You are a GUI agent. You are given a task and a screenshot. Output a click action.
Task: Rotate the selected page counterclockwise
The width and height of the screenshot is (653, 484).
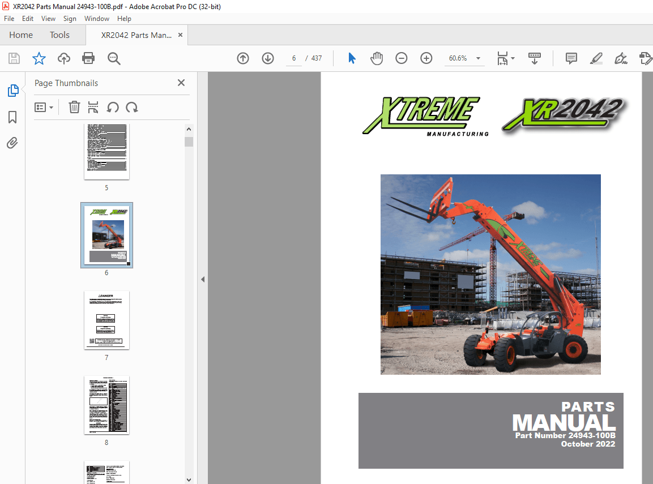click(x=113, y=107)
